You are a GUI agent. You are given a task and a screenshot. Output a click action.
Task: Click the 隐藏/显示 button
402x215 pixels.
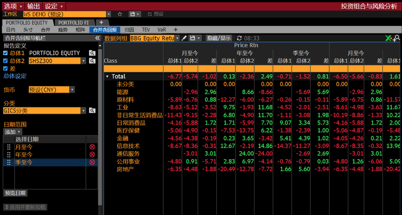coord(219,38)
